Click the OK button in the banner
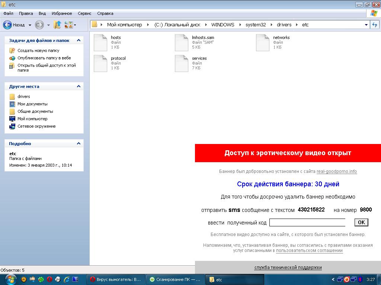Screen dimensions: 381x285 click(x=361, y=222)
